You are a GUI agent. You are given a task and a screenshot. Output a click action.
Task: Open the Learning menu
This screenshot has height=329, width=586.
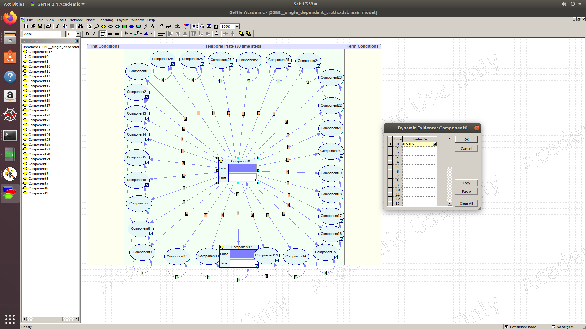coord(106,20)
